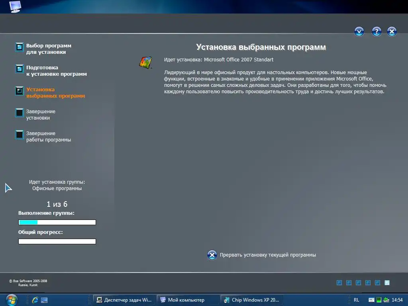Image resolution: width=408 pixels, height=306 pixels.
Task: Click the round down-arrow button at top right
Action: (x=359, y=31)
